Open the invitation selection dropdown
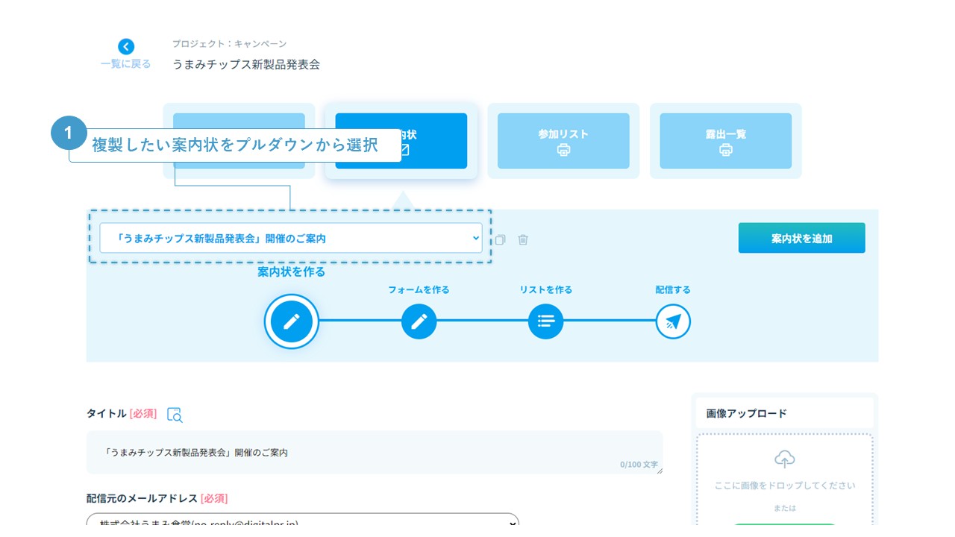955x537 pixels. [291, 238]
